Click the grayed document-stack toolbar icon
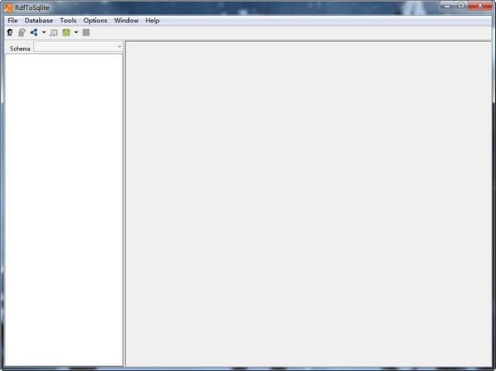The height and width of the screenshot is (371, 496). click(x=21, y=32)
